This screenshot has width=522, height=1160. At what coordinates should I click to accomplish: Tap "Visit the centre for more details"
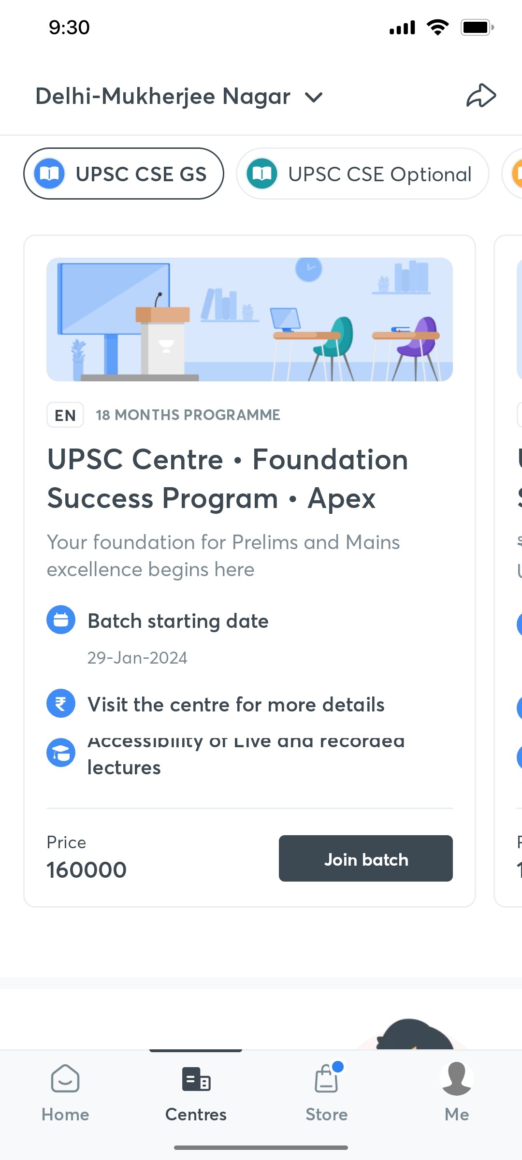pos(236,704)
